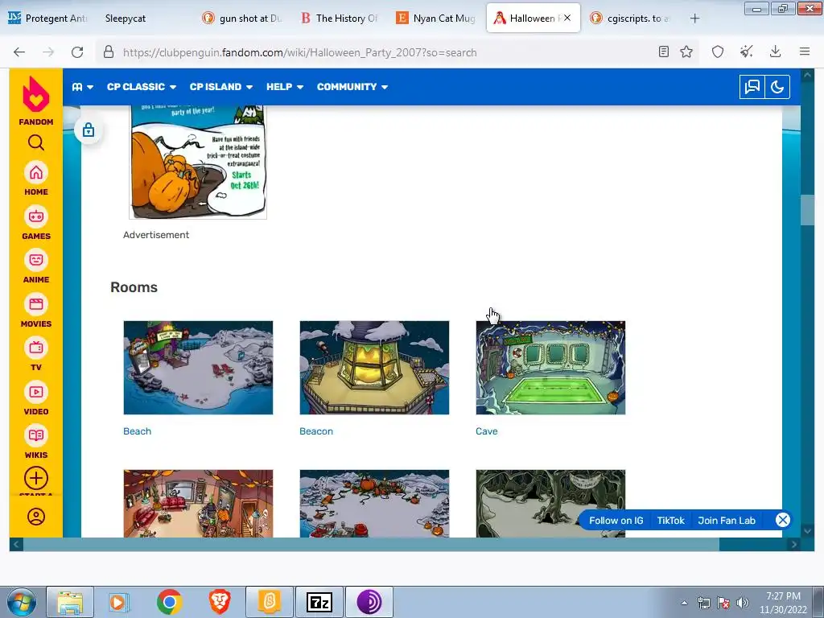Expand the wiki explore dropdown
824x618 pixels.
click(x=83, y=87)
